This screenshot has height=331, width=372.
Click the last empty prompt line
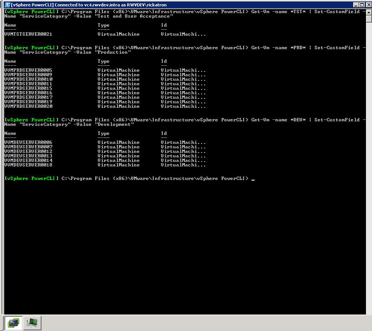click(x=129, y=178)
